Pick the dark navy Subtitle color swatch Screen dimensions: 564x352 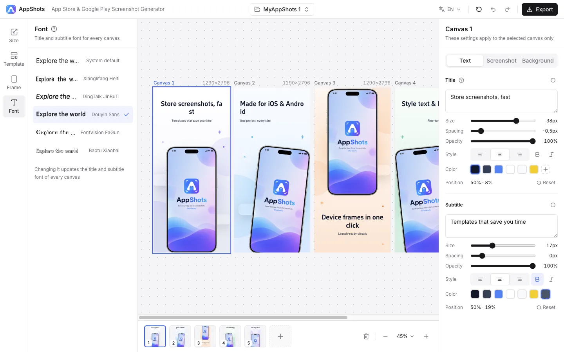point(475,294)
